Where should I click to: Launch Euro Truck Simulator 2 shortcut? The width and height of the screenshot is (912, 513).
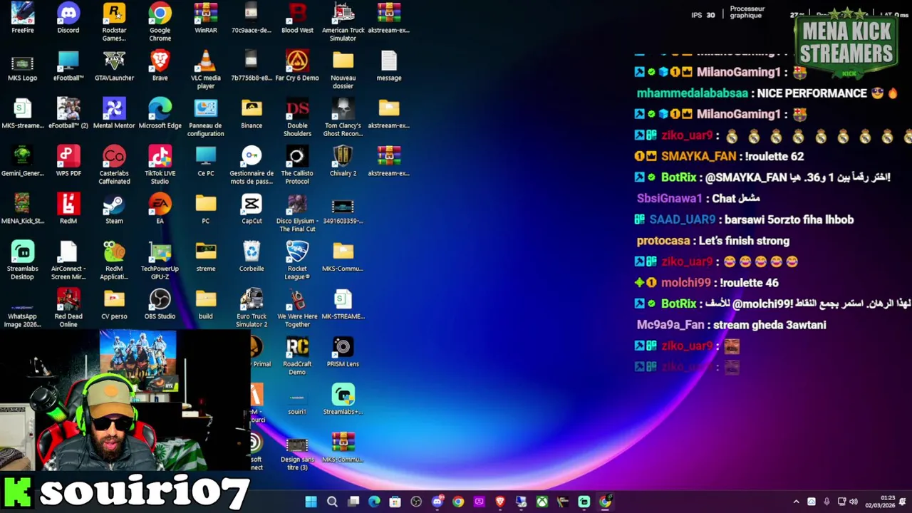click(252, 308)
